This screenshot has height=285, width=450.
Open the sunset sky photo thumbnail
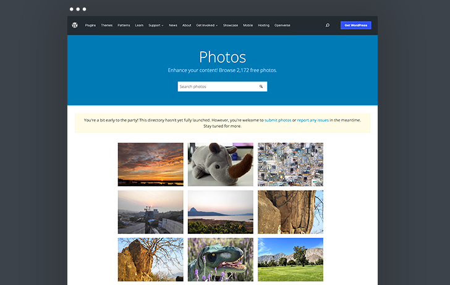point(151,165)
